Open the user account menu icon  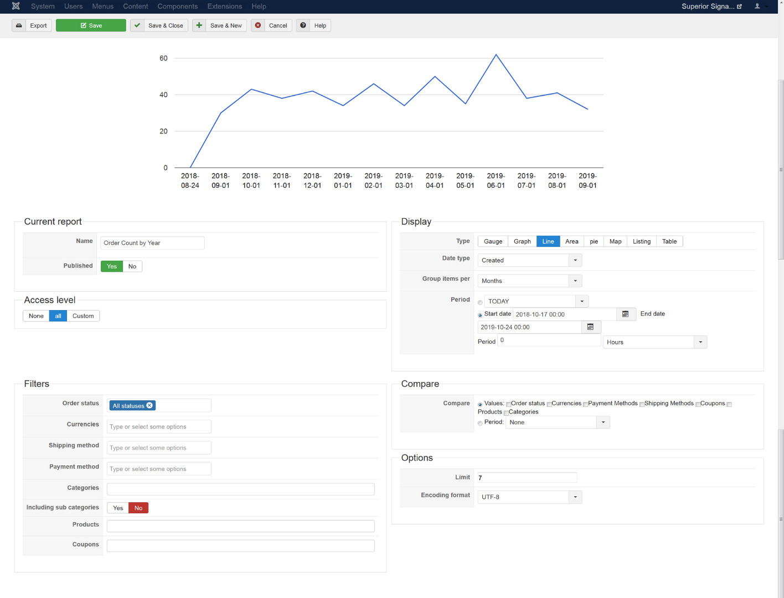757,6
